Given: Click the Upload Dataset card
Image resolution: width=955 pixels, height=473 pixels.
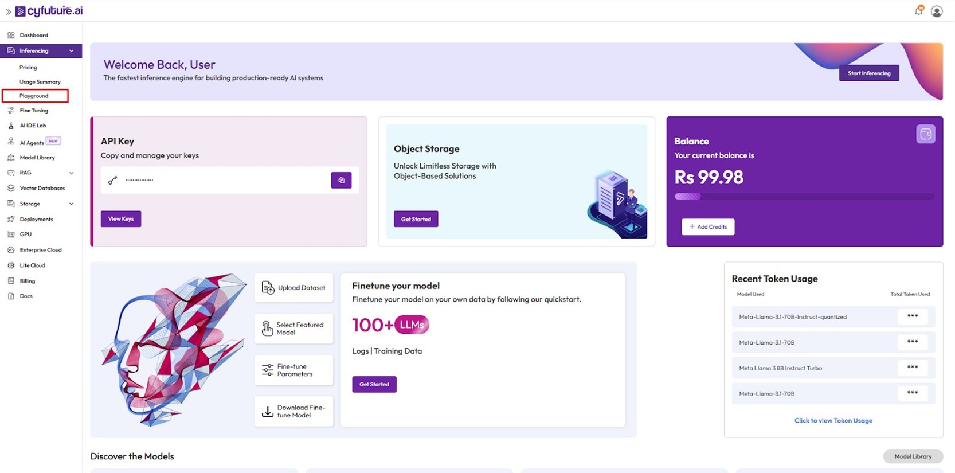Looking at the screenshot, I should pyautogui.click(x=293, y=288).
